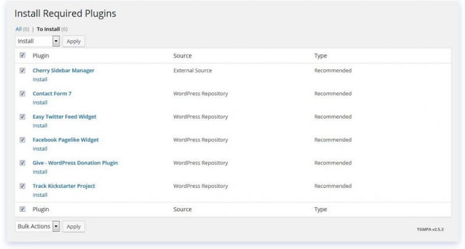Click Install under Easy Twitter Feed Widget

click(x=40, y=126)
